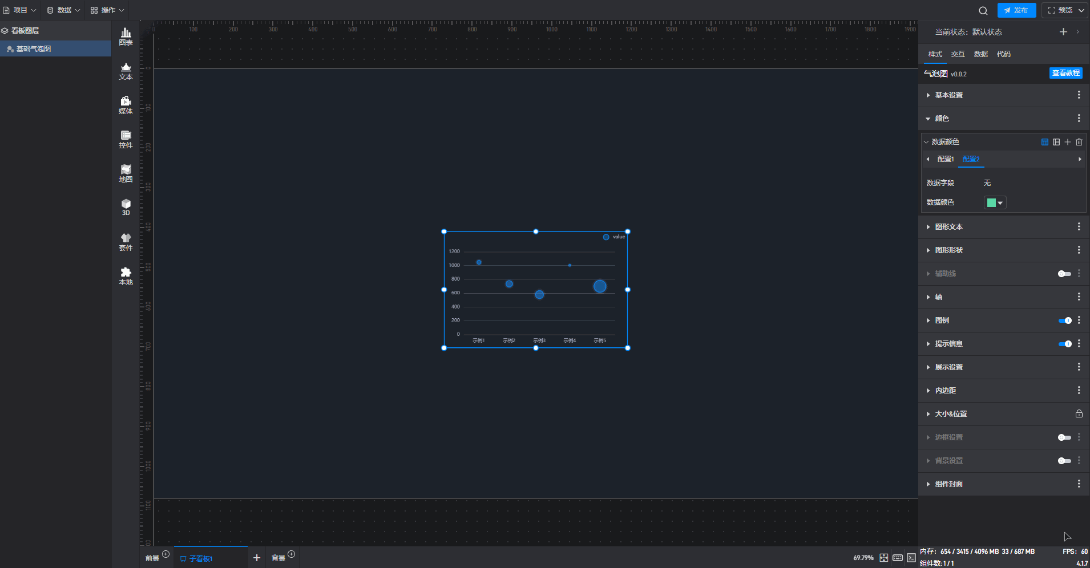
Task: Open more options for 颜色 section
Action: coord(1079,119)
